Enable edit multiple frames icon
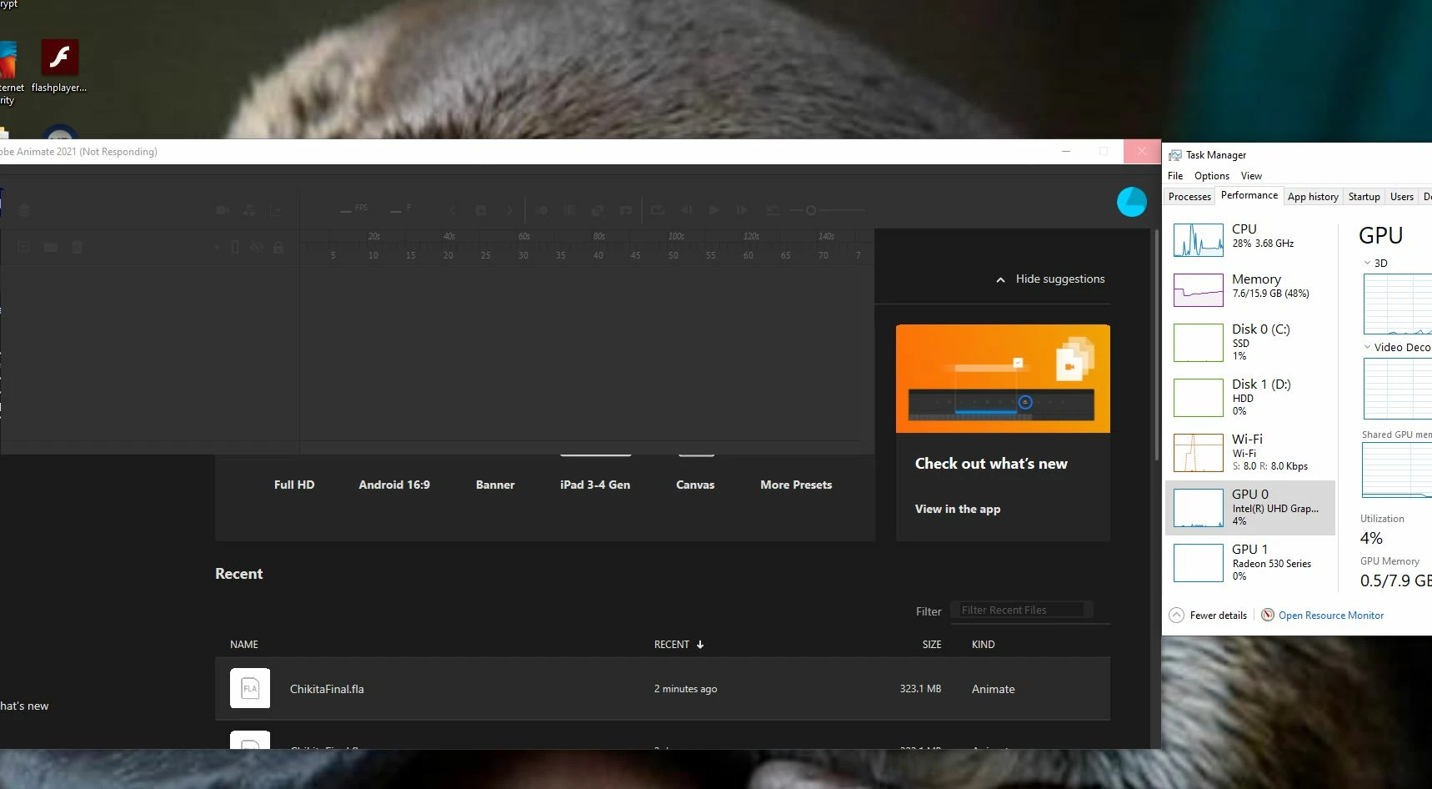 tap(570, 210)
